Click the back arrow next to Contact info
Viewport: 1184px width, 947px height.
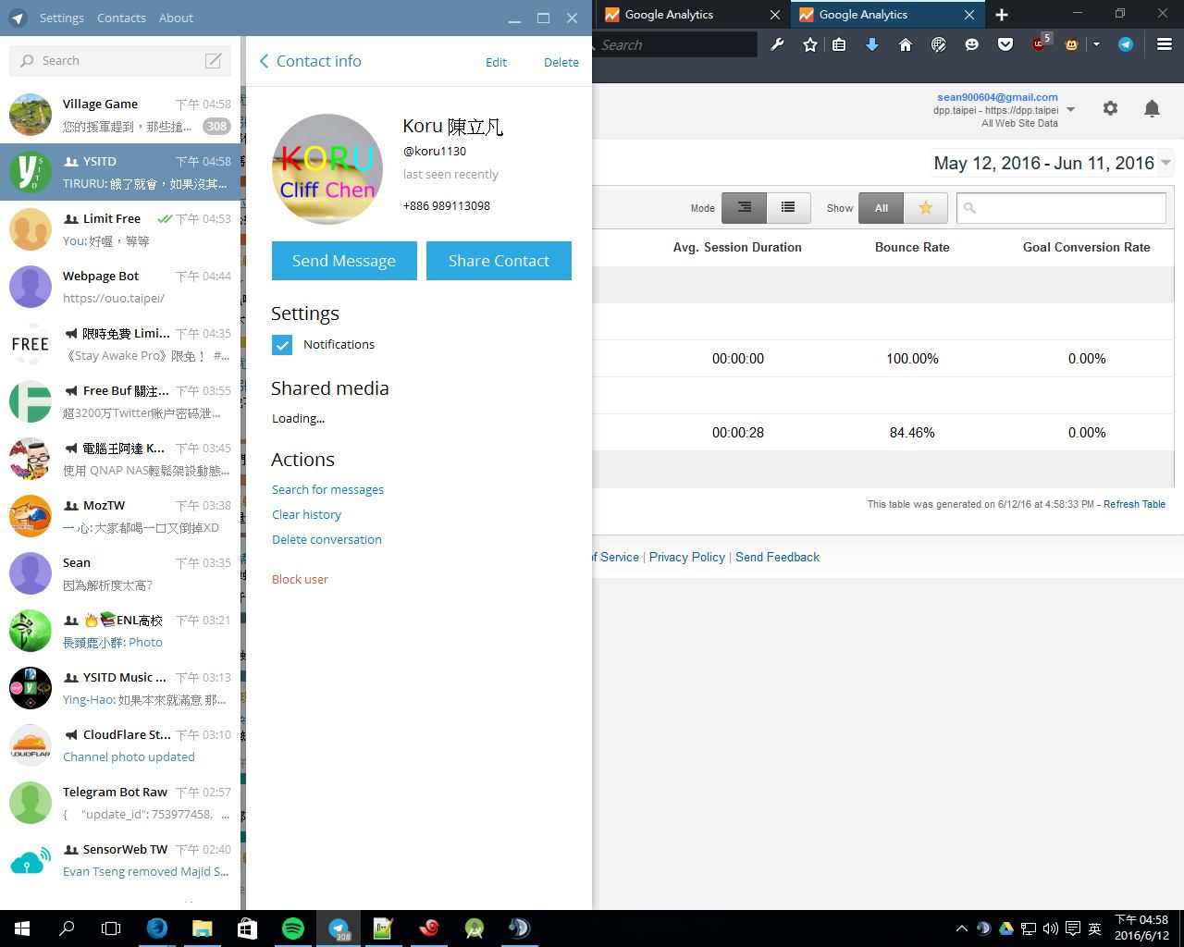[264, 61]
